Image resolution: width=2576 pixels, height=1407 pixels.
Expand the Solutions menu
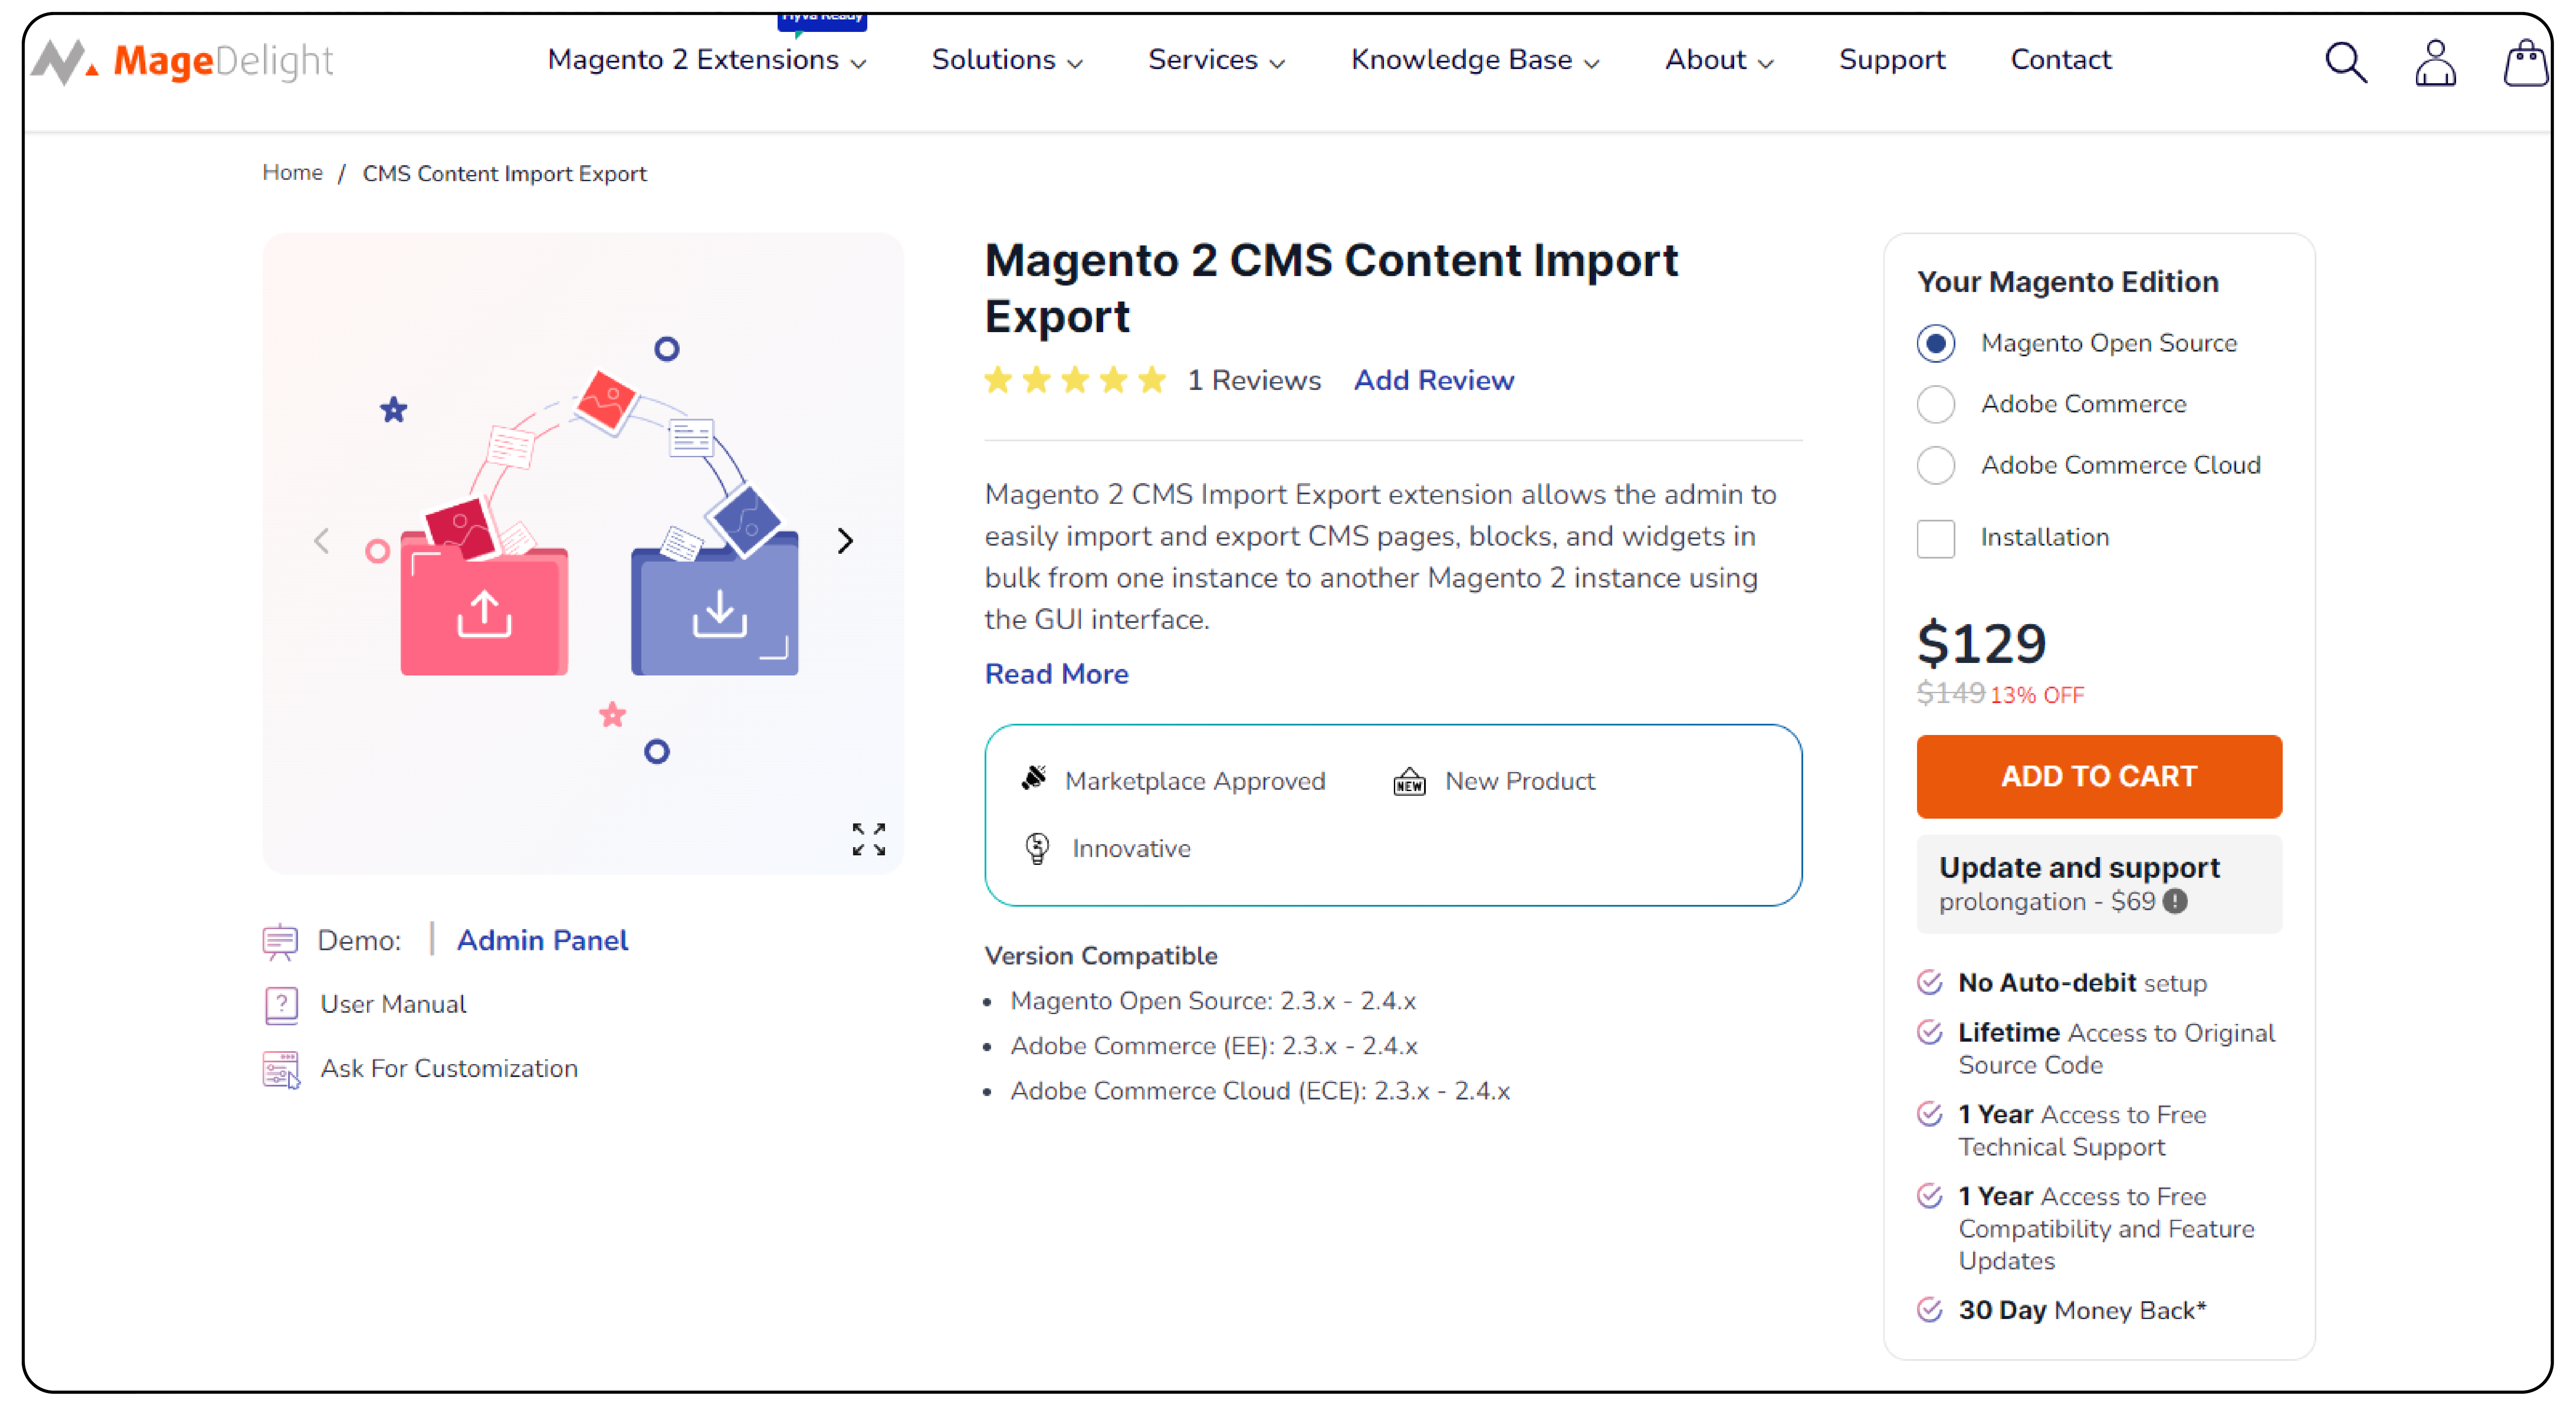pyautogui.click(x=1007, y=60)
